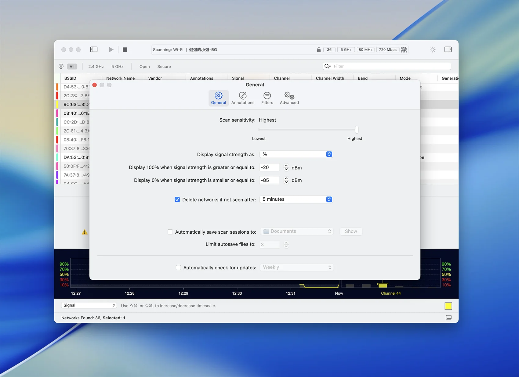
Task: Open the Advanced preferences gear icon
Action: (x=289, y=96)
